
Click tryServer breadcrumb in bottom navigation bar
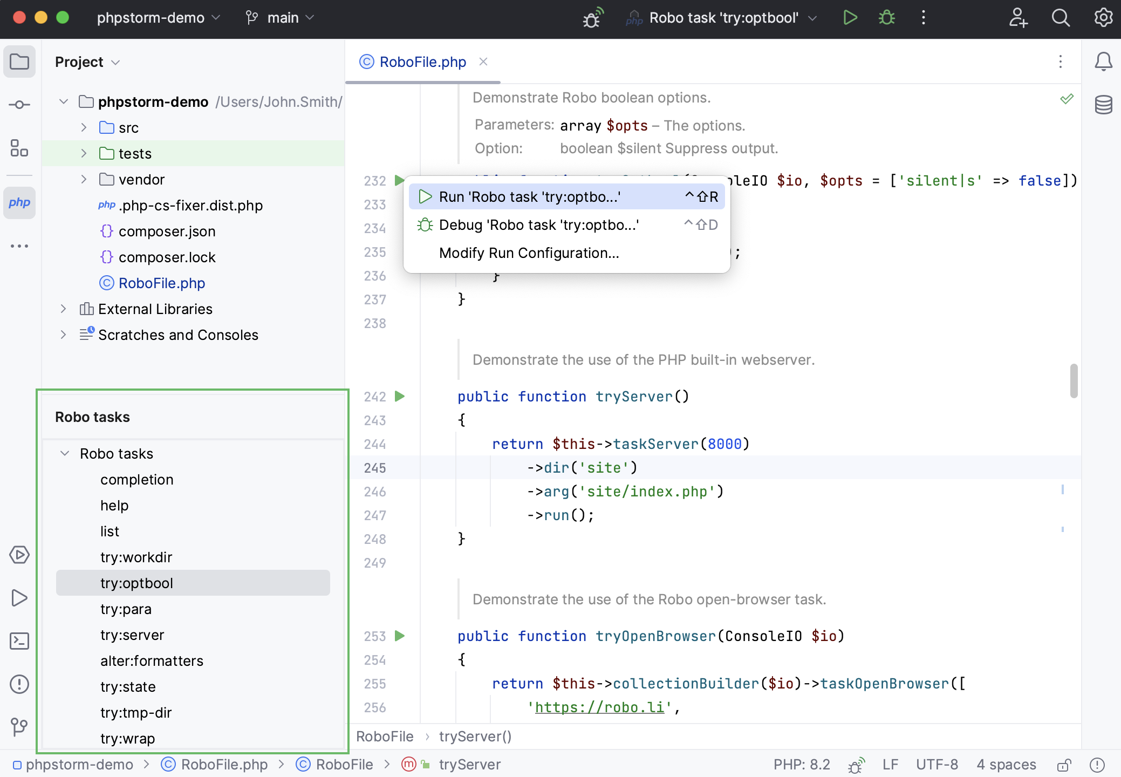[x=469, y=765]
